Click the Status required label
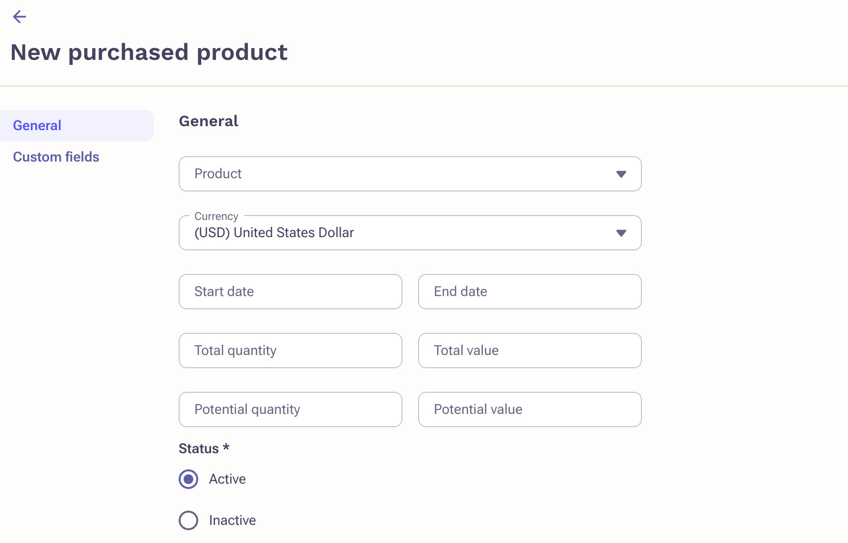The image size is (848, 543). pyautogui.click(x=204, y=449)
